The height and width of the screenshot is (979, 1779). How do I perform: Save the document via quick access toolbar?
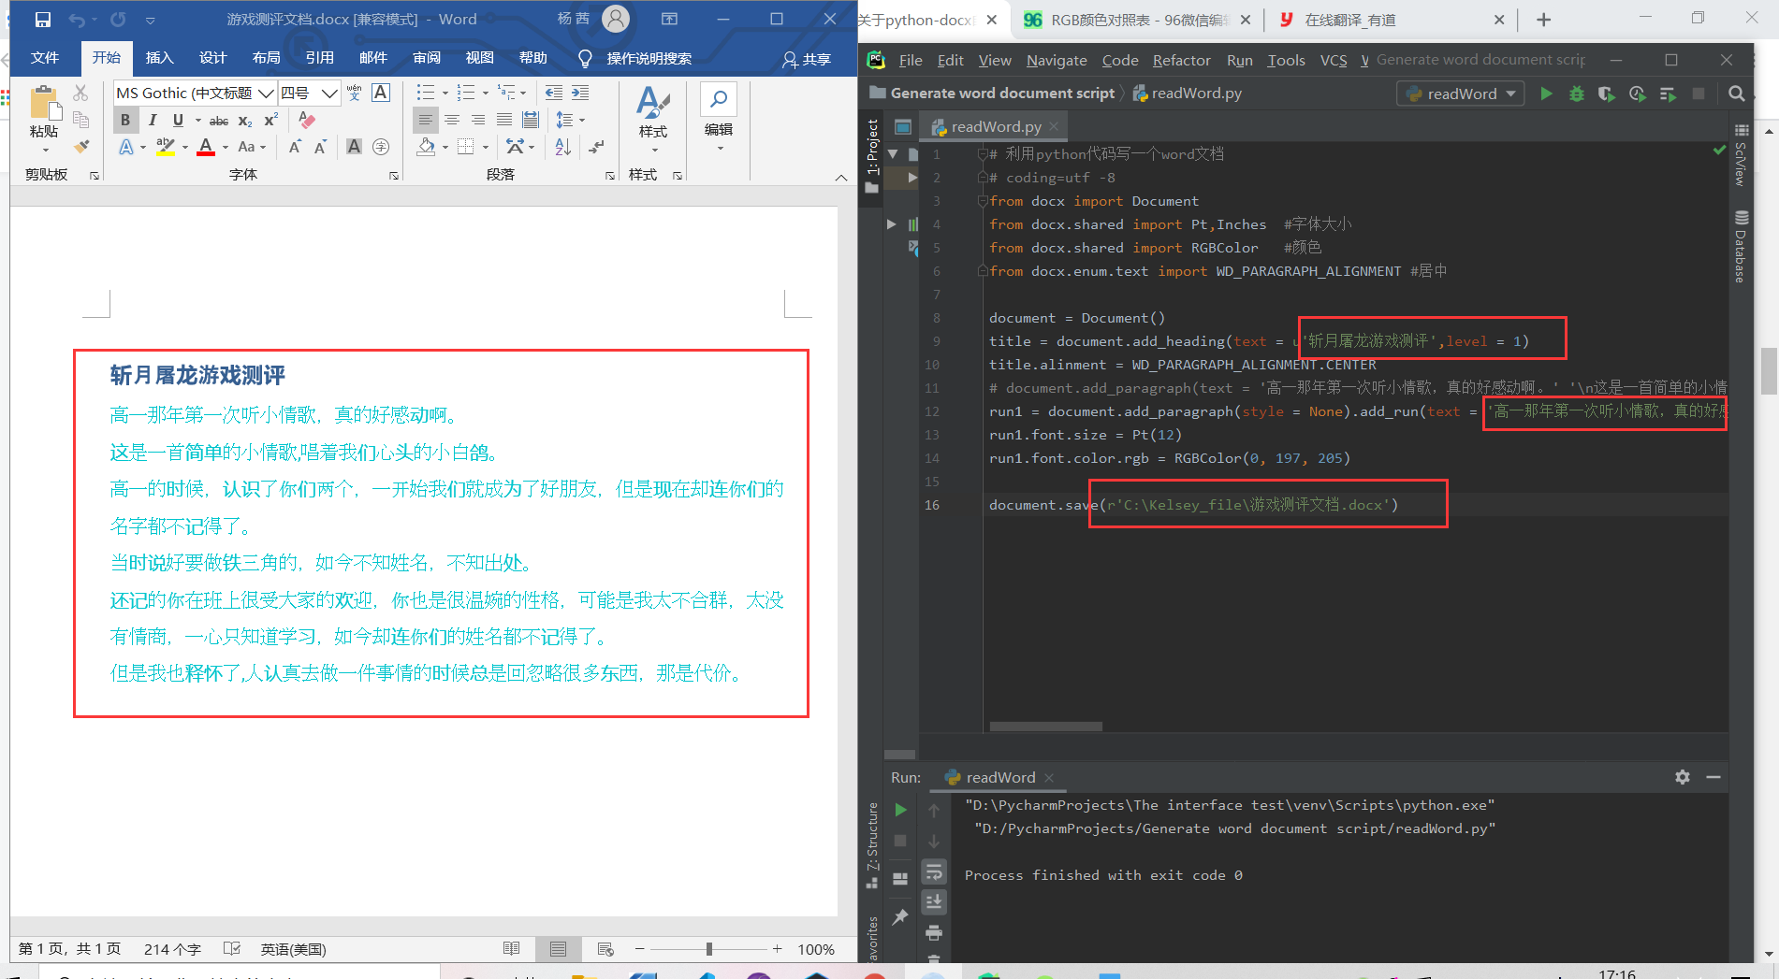42,19
